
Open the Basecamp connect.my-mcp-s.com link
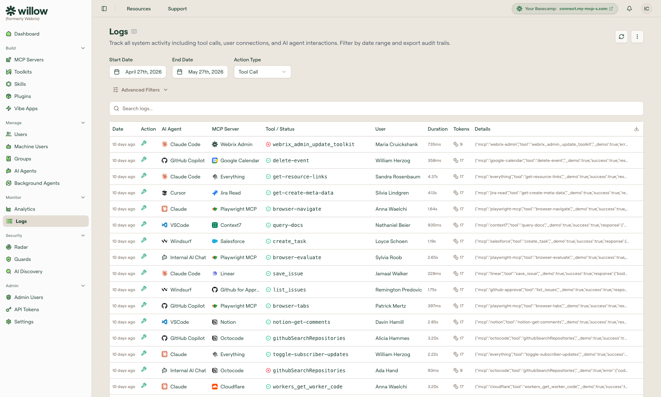point(565,9)
